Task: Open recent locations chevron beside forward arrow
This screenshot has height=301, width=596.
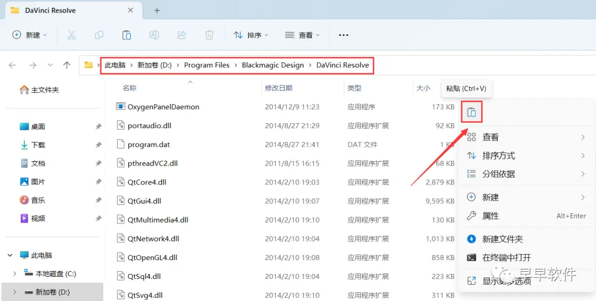Action: tap(50, 65)
